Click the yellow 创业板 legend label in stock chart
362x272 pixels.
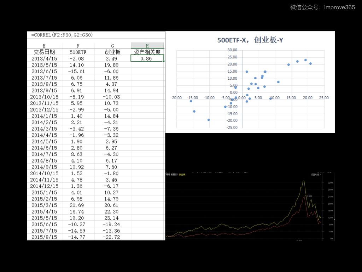click(182, 175)
